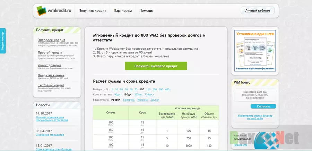Open the Кредитная линия link
Viewport: 312px width, 151px height.
click(x=51, y=75)
